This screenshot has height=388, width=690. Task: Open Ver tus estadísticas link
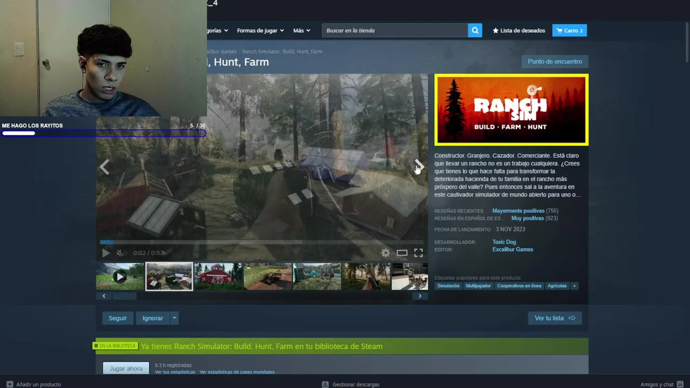click(175, 372)
